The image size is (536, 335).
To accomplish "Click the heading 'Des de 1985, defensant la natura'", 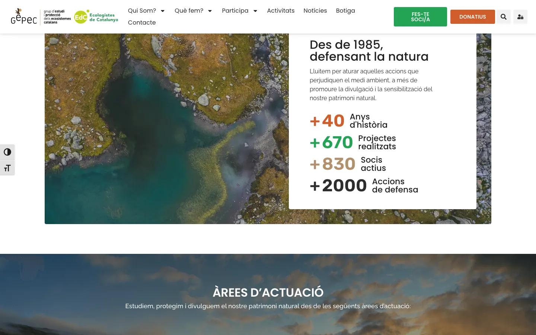I will [369, 51].
